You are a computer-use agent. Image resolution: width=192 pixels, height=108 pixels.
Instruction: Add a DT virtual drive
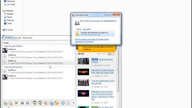[x=34, y=103]
